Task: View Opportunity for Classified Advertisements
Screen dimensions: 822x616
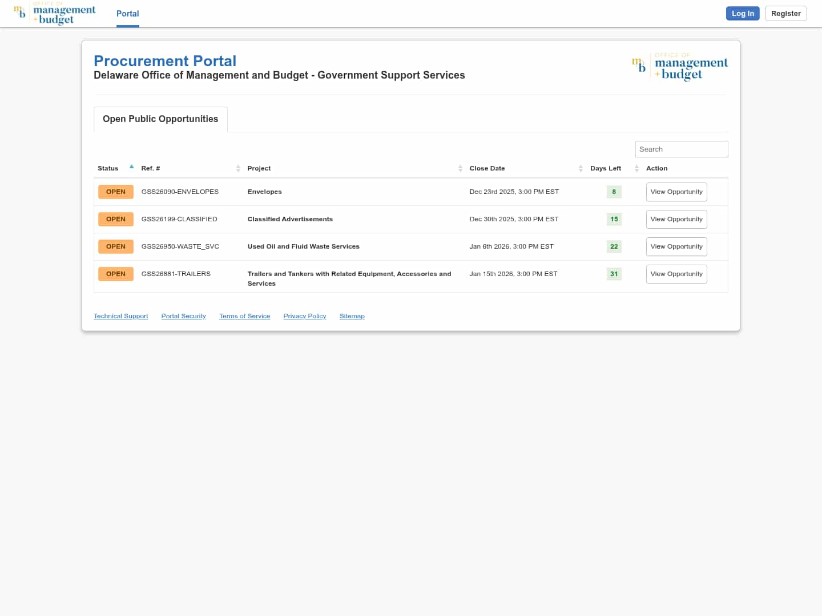Action: [676, 219]
